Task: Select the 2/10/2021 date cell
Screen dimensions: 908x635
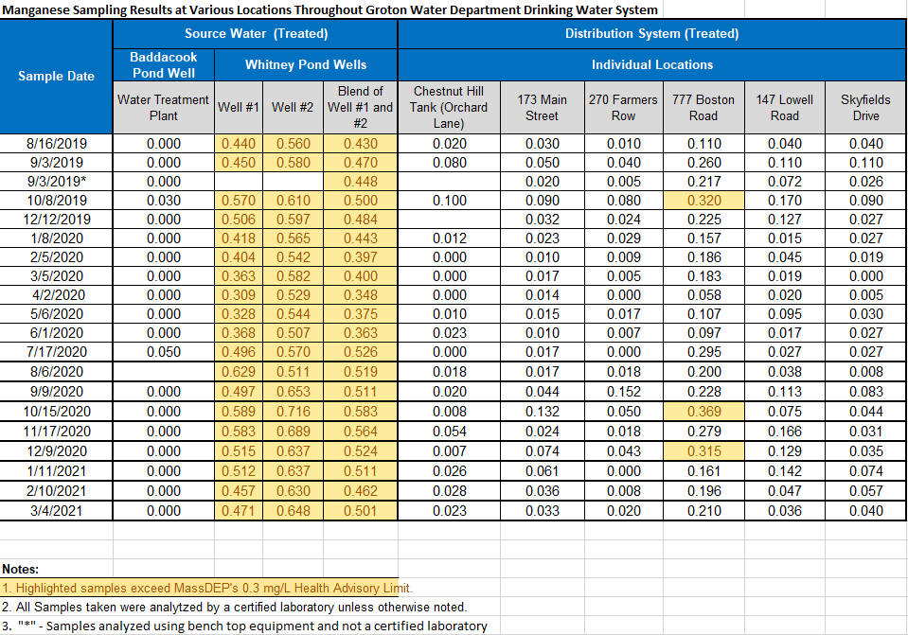Action: coord(56,491)
